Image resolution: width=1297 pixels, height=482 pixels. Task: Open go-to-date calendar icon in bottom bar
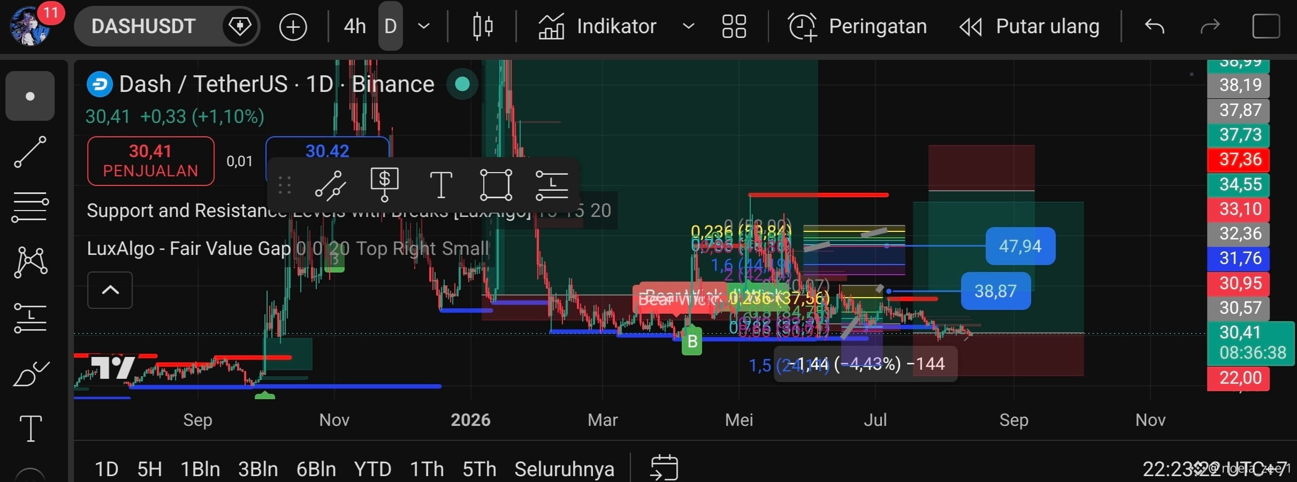tap(664, 468)
